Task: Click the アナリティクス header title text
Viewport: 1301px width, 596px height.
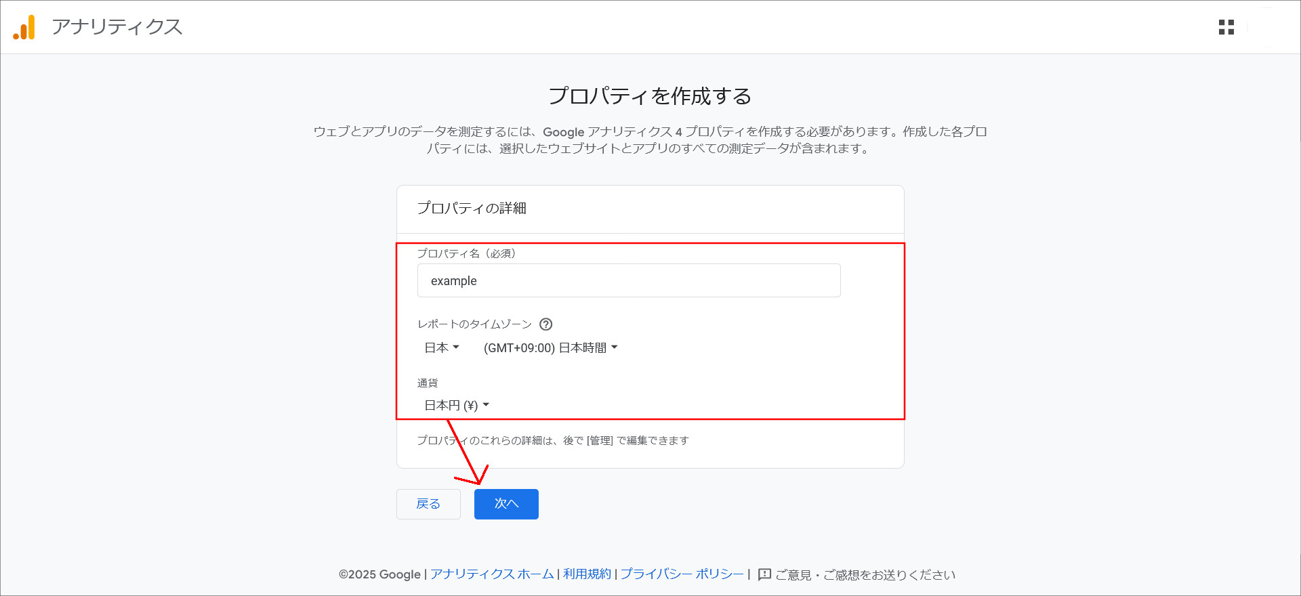Action: [x=117, y=27]
